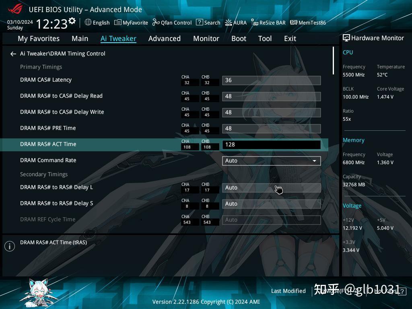This screenshot has width=412, height=309.
Task: Open the Advanced tab
Action: pyautogui.click(x=165, y=39)
